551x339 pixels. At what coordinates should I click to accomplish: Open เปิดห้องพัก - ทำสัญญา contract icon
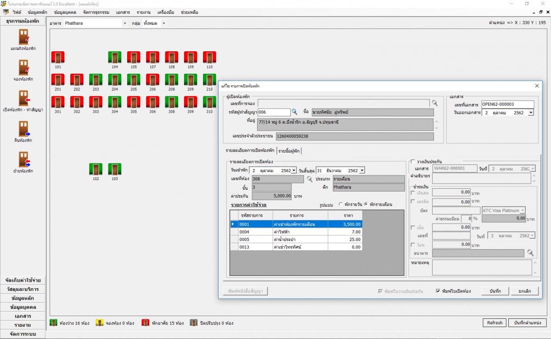(23, 98)
